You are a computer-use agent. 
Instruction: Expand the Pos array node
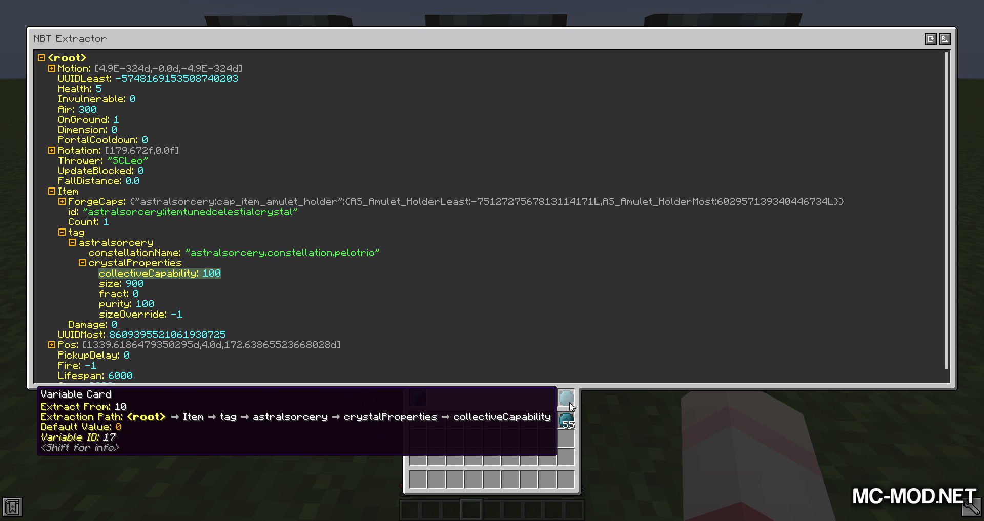point(52,345)
